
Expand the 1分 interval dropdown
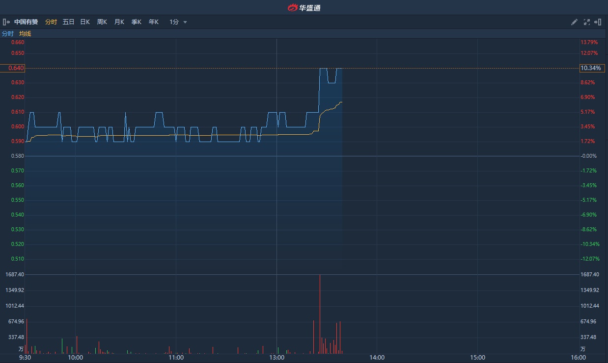click(178, 22)
